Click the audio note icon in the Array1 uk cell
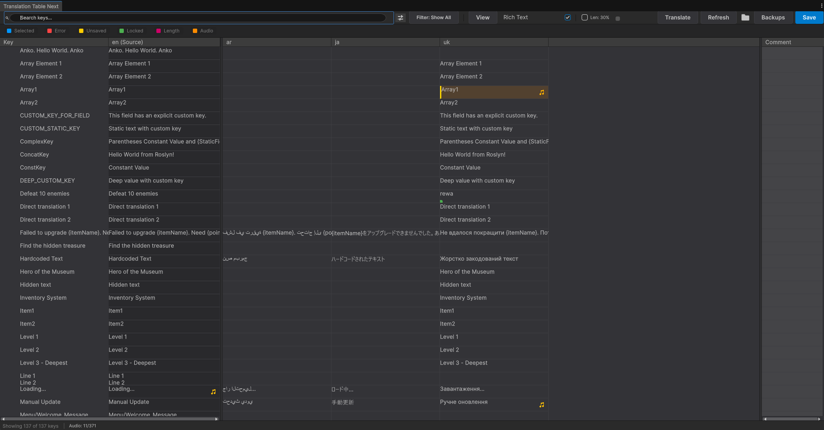 click(541, 92)
